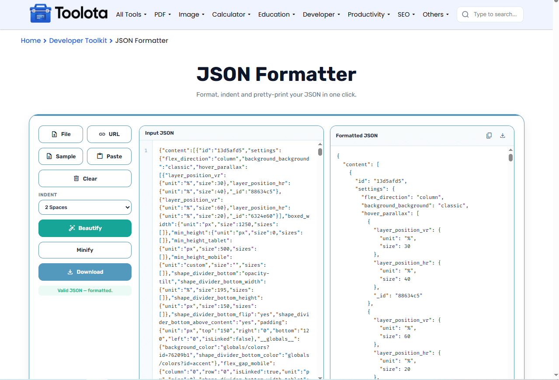Download formatted JSON via the header download icon
This screenshot has height=380, width=559.
tap(503, 136)
